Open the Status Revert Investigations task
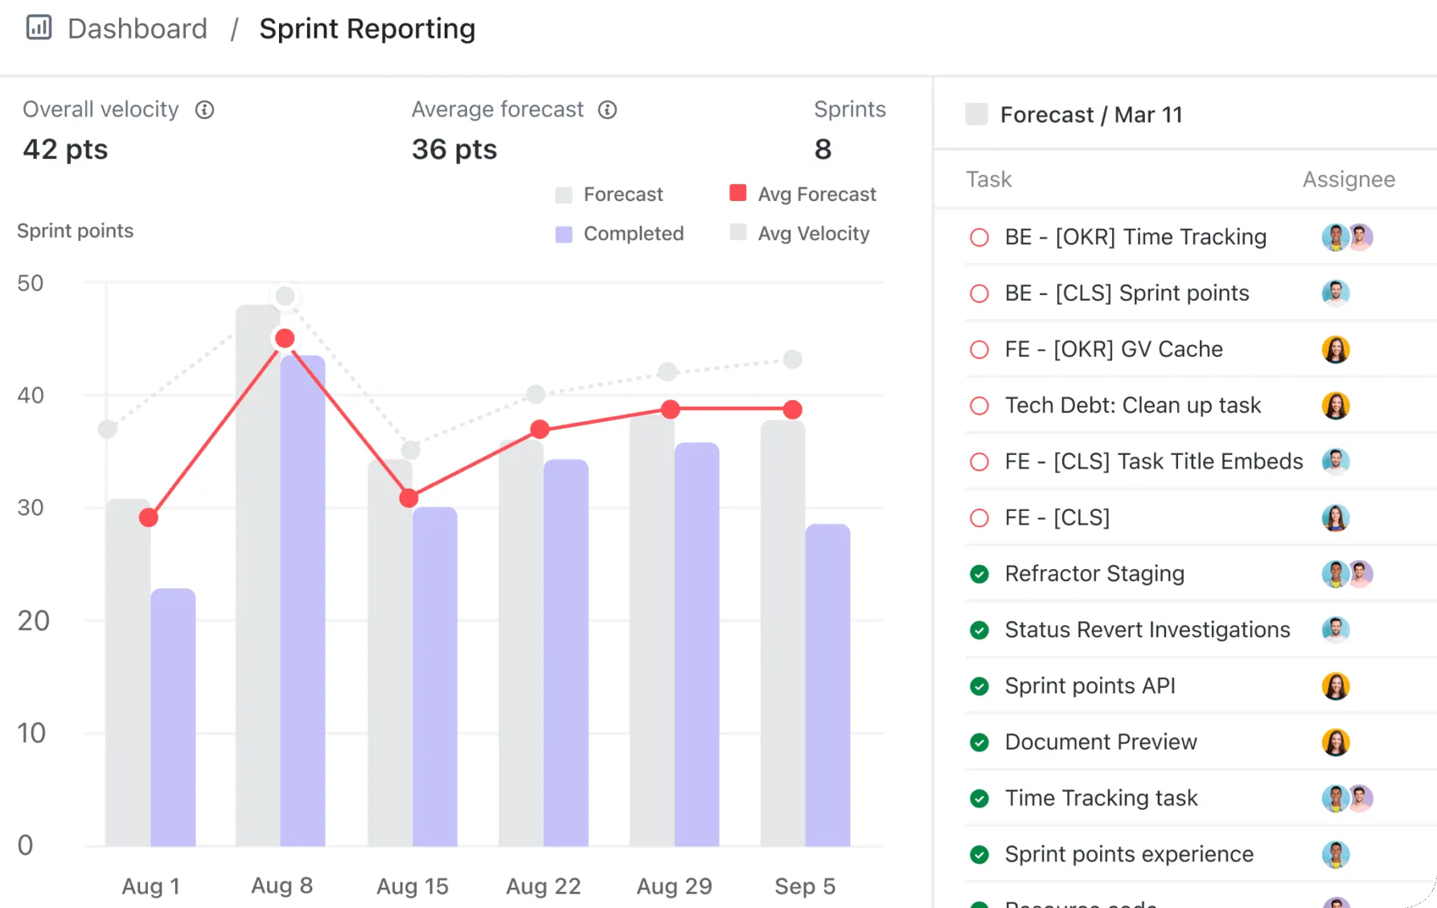 pyautogui.click(x=1148, y=630)
